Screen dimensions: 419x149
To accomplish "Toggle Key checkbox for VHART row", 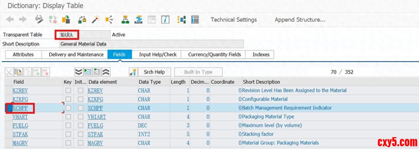I will 68,117.
